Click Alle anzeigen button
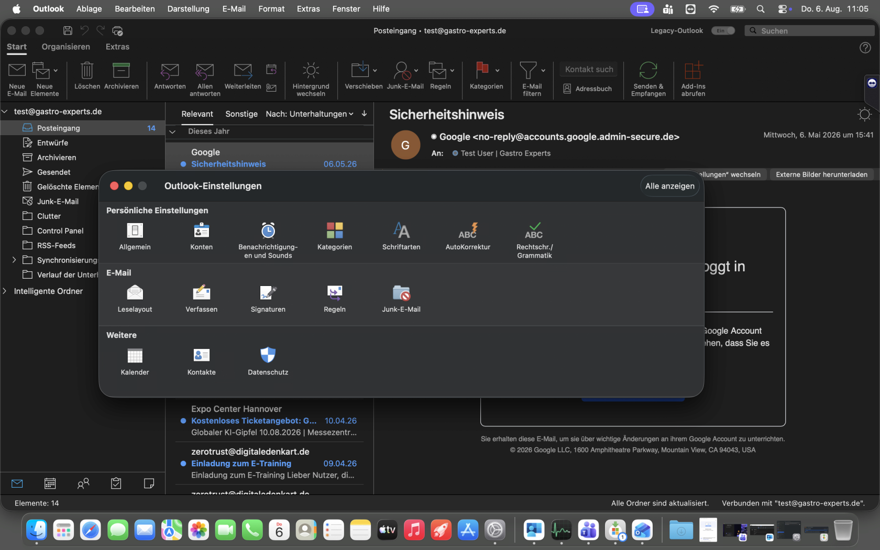Image resolution: width=880 pixels, height=550 pixels. click(670, 186)
